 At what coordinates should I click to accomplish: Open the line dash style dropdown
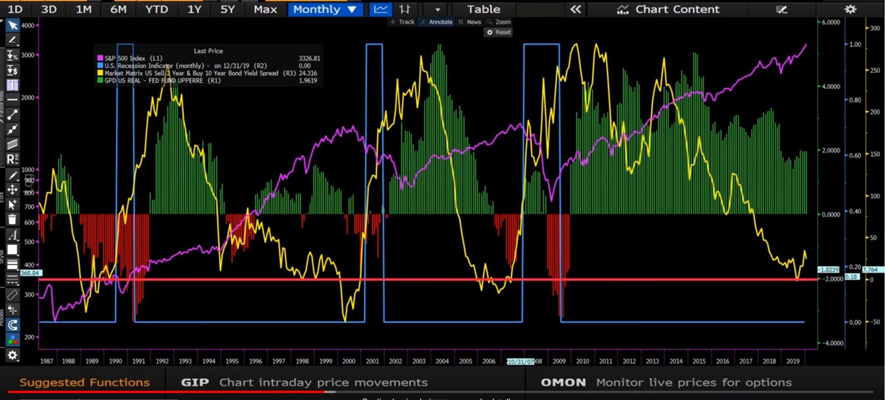click(x=12, y=279)
